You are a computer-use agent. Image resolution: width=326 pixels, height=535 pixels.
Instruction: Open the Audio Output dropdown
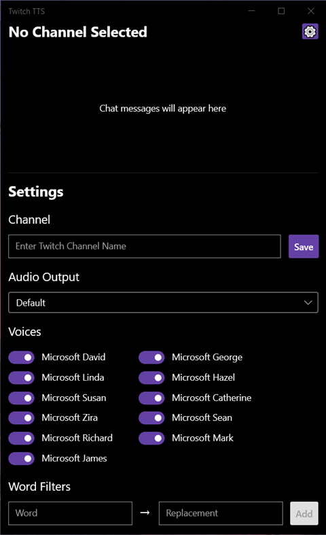click(x=164, y=303)
